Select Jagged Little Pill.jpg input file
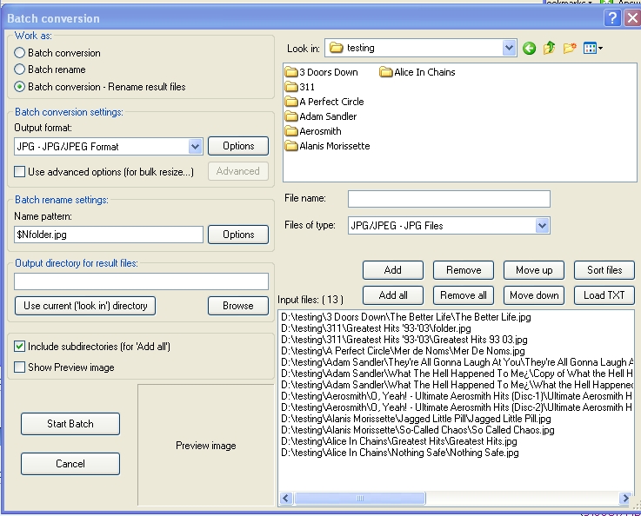 [416, 419]
